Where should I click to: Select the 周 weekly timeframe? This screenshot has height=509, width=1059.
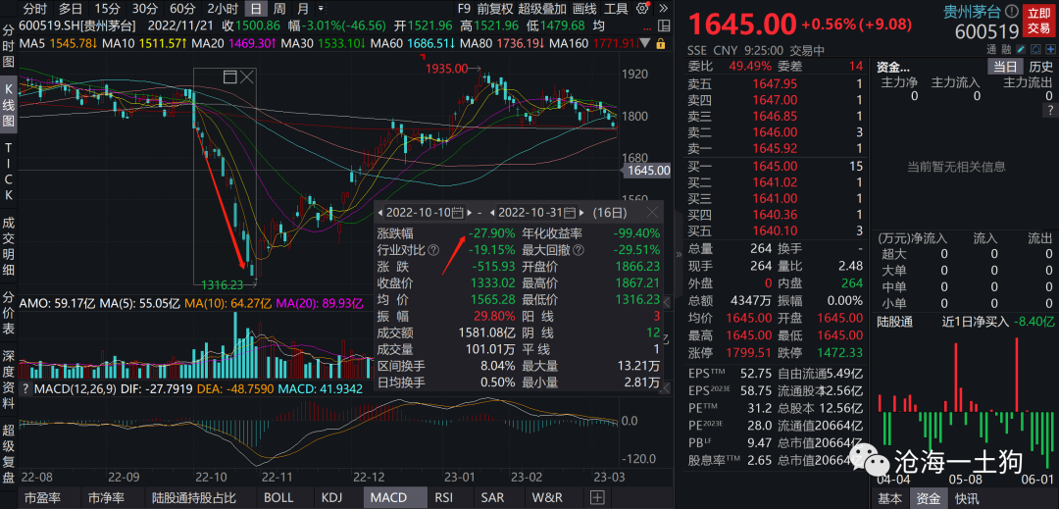coord(279,9)
